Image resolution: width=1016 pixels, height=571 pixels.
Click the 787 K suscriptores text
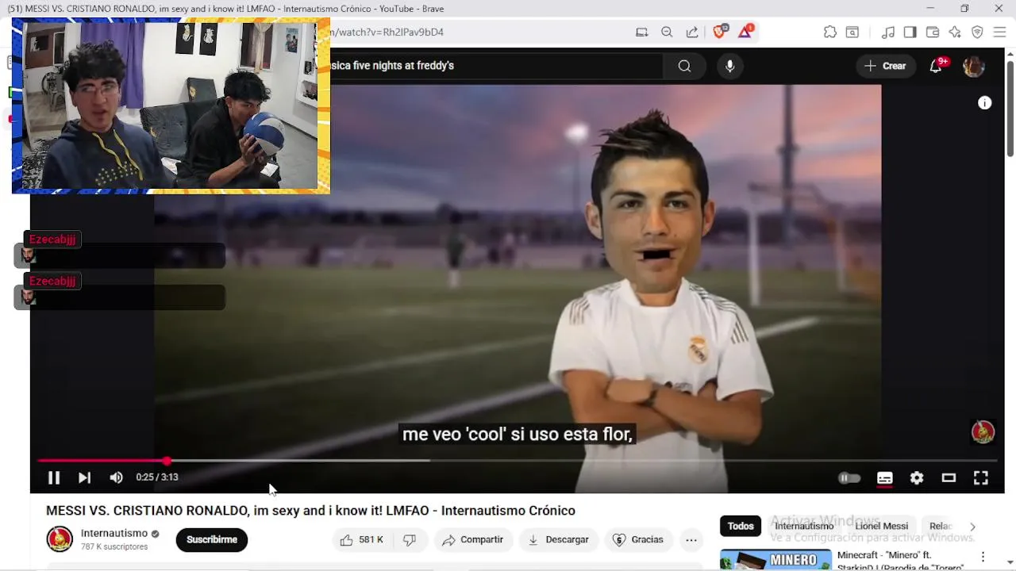pos(114,547)
